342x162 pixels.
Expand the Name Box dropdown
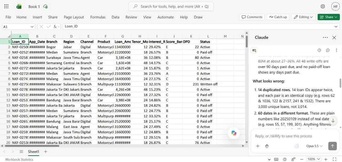[32, 27]
